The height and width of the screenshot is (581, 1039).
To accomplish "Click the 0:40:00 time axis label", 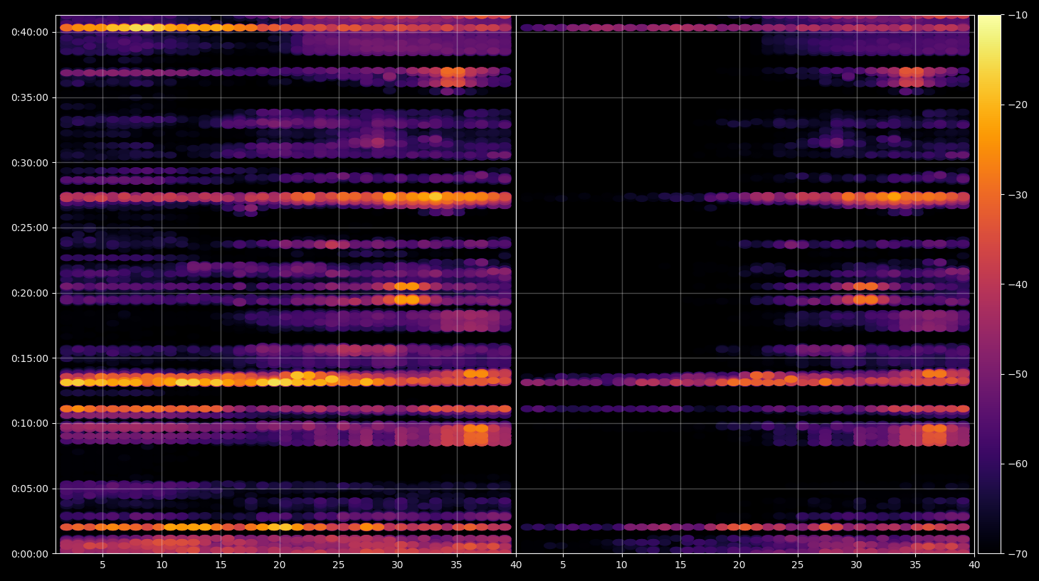I will 30,32.
